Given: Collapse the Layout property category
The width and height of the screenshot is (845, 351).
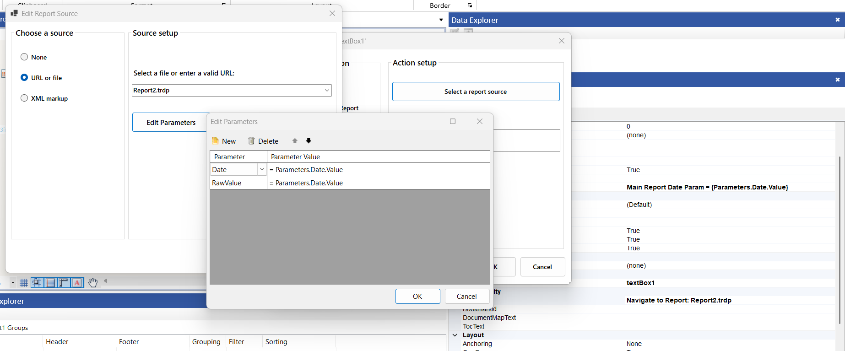Looking at the screenshot, I should [455, 335].
